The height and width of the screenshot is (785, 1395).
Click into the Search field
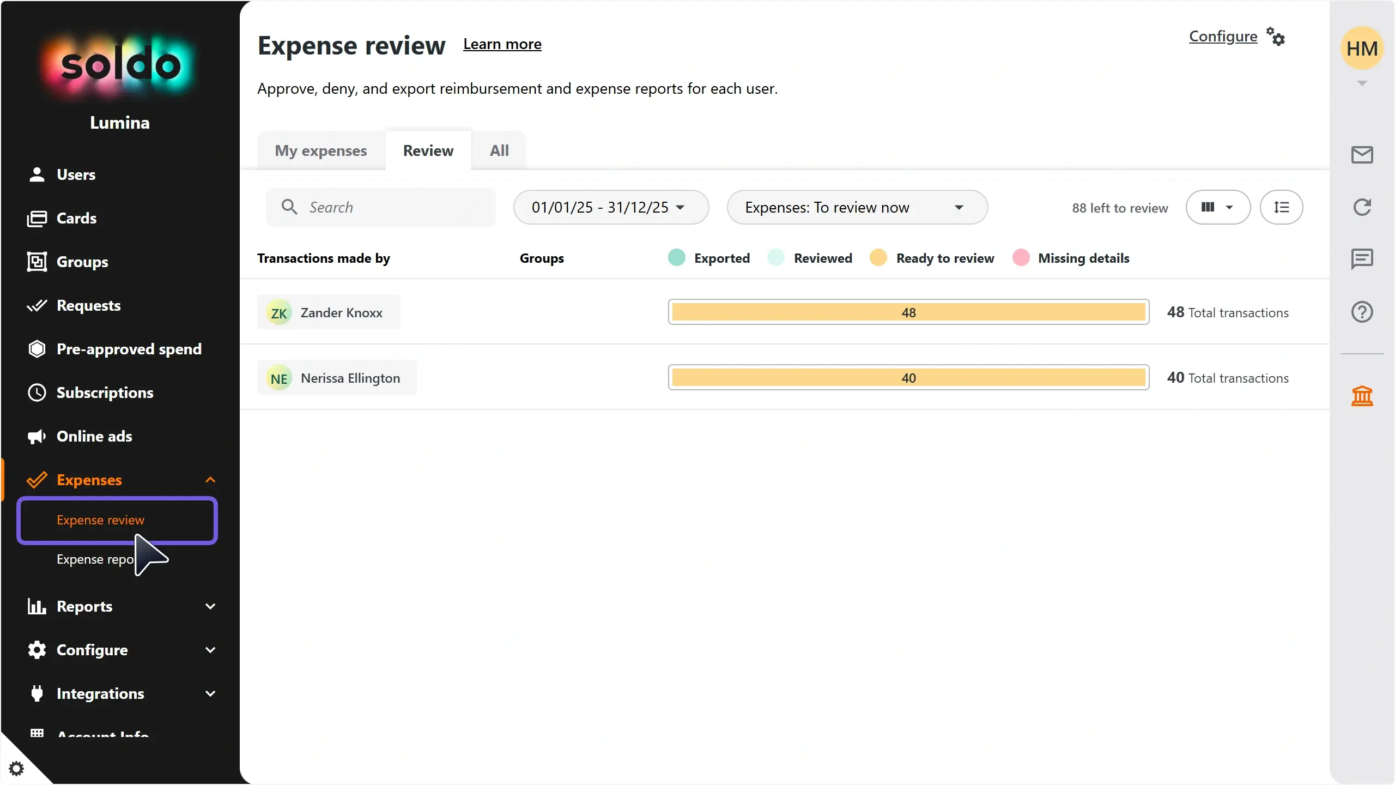[x=381, y=207]
